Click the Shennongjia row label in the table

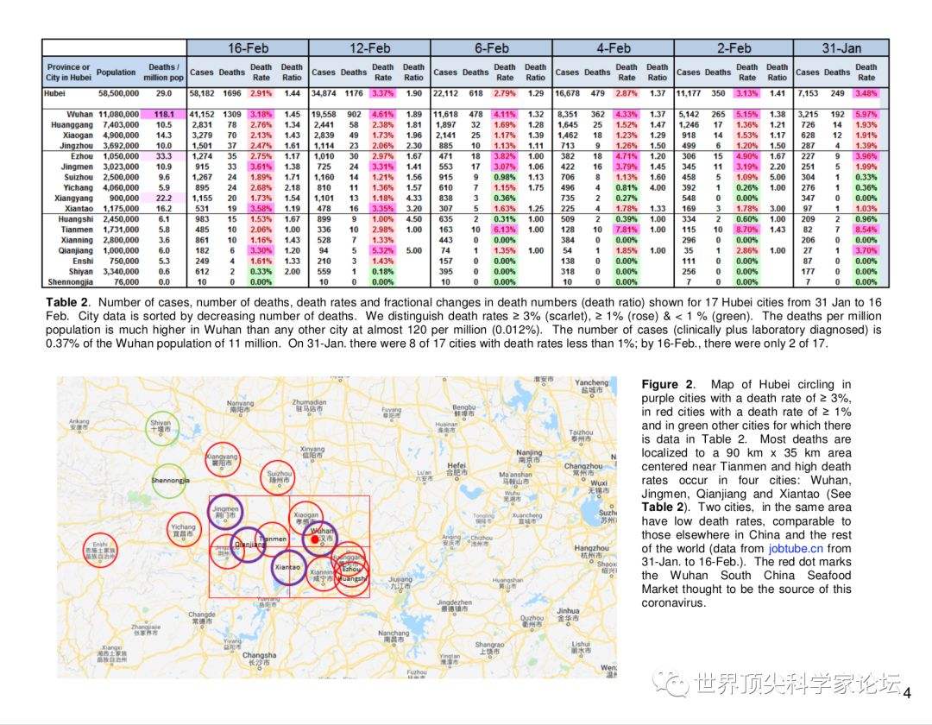coord(70,282)
